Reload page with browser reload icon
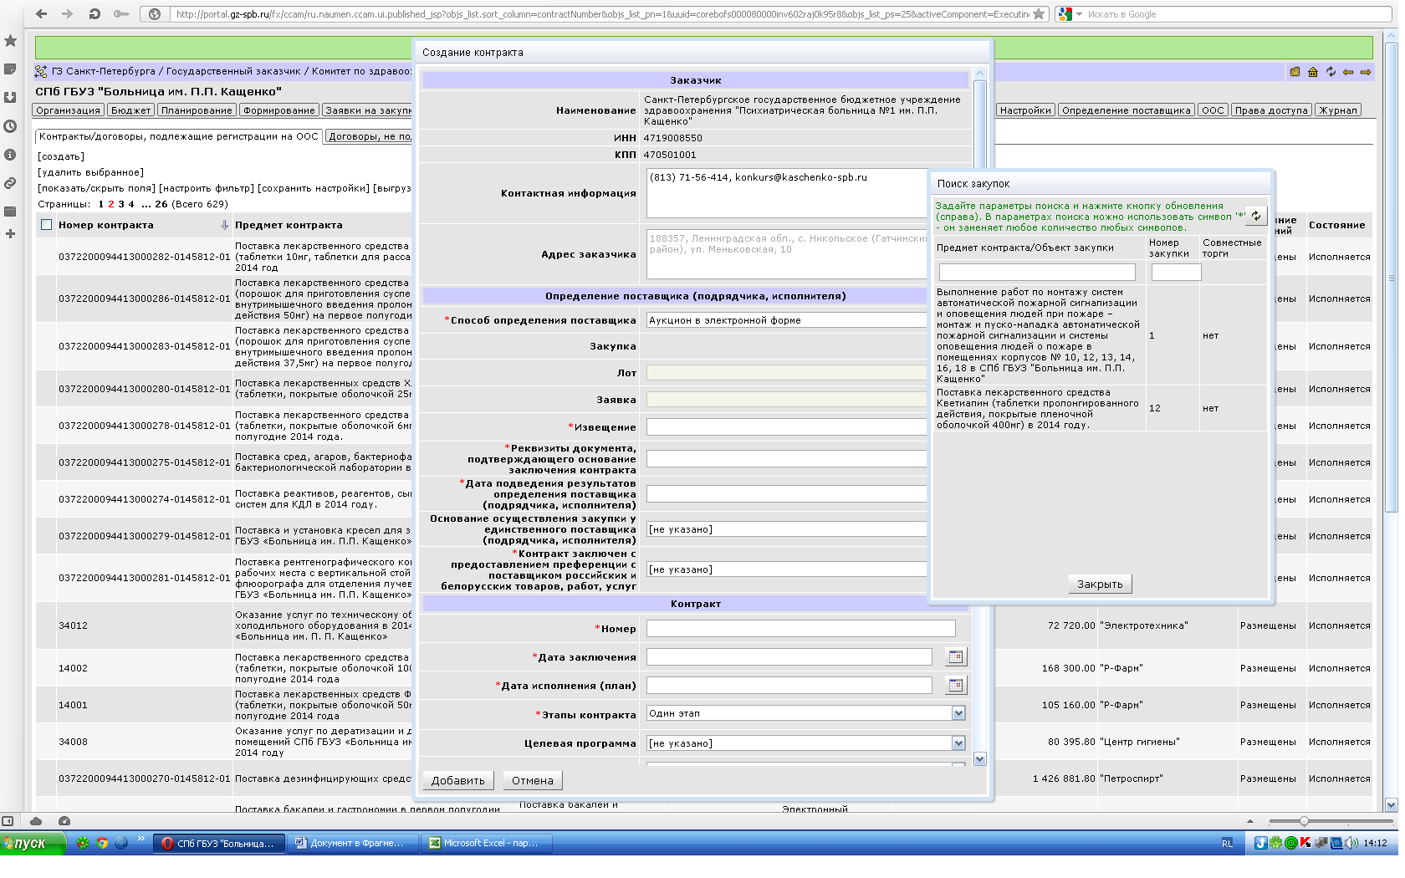Image resolution: width=1405 pixels, height=878 pixels. pyautogui.click(x=95, y=13)
